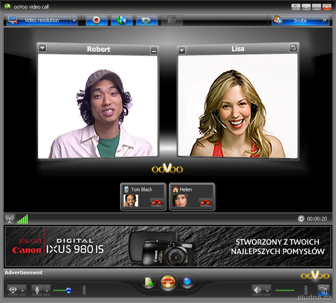Select Robert's video feed
This screenshot has height=303, width=336.
pos(98,106)
